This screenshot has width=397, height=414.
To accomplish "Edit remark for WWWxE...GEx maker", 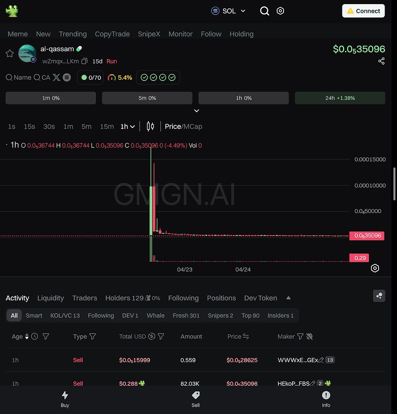I will click(x=321, y=360).
